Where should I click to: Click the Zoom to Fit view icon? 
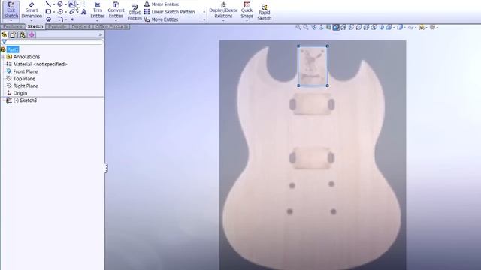pos(298,27)
